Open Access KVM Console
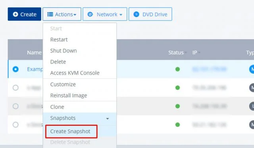Viewport: 254px width, 148px height. [x=75, y=73]
